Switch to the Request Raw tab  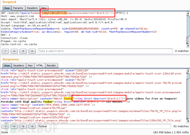7,8
